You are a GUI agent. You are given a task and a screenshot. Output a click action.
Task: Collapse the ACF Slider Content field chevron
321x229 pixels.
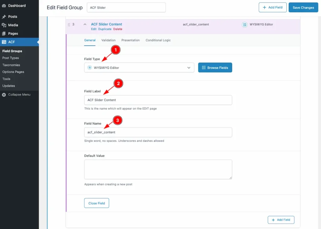click(85, 24)
